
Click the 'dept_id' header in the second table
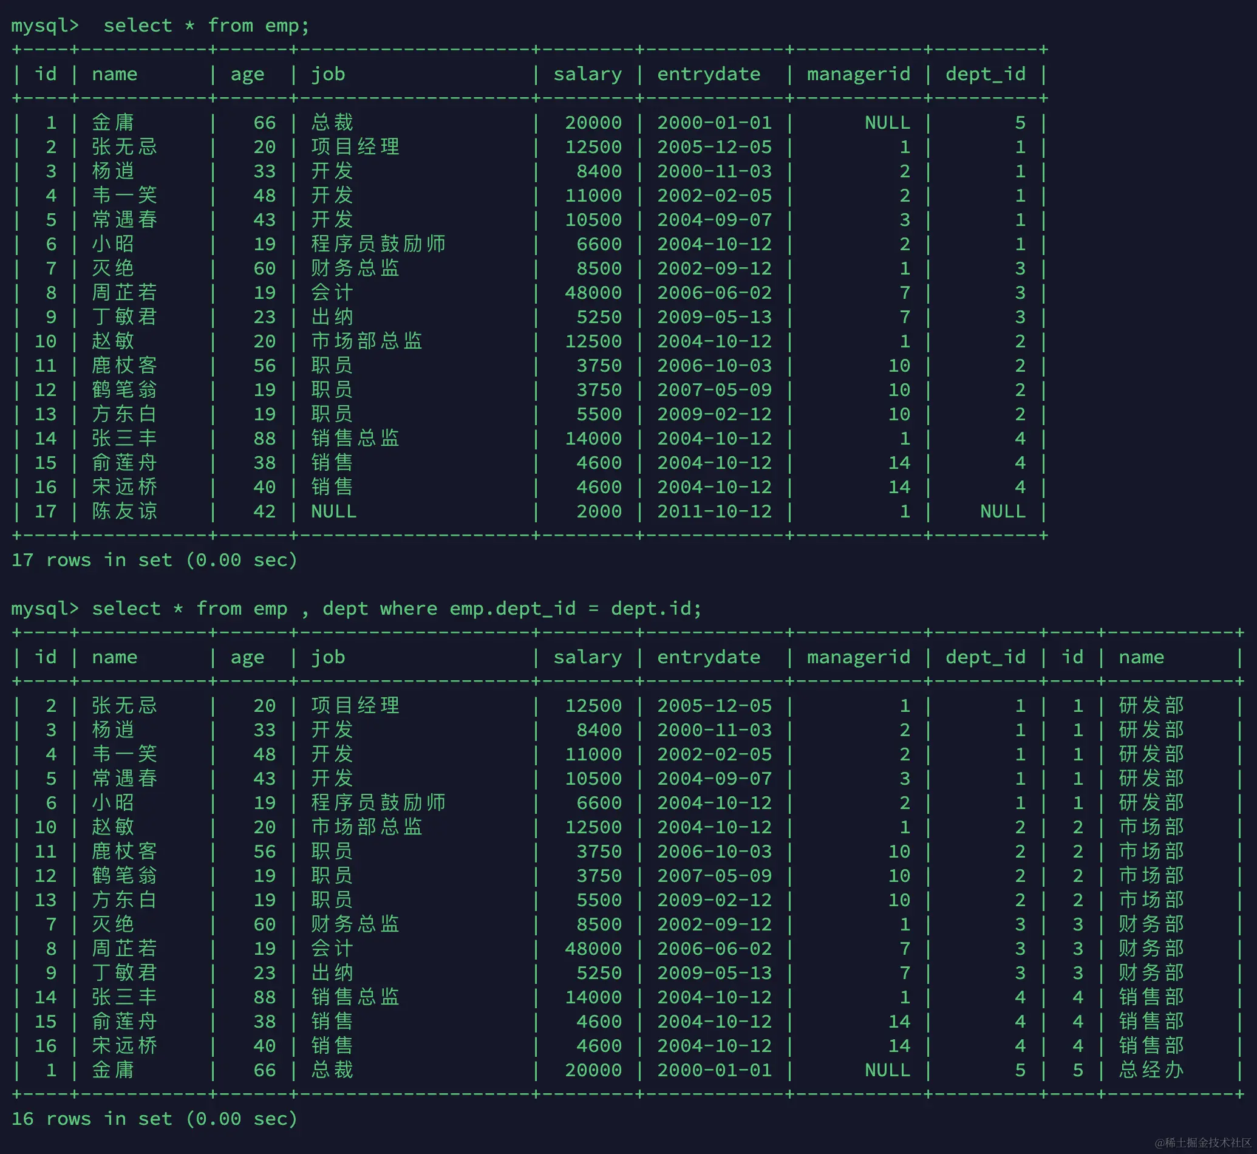point(985,657)
